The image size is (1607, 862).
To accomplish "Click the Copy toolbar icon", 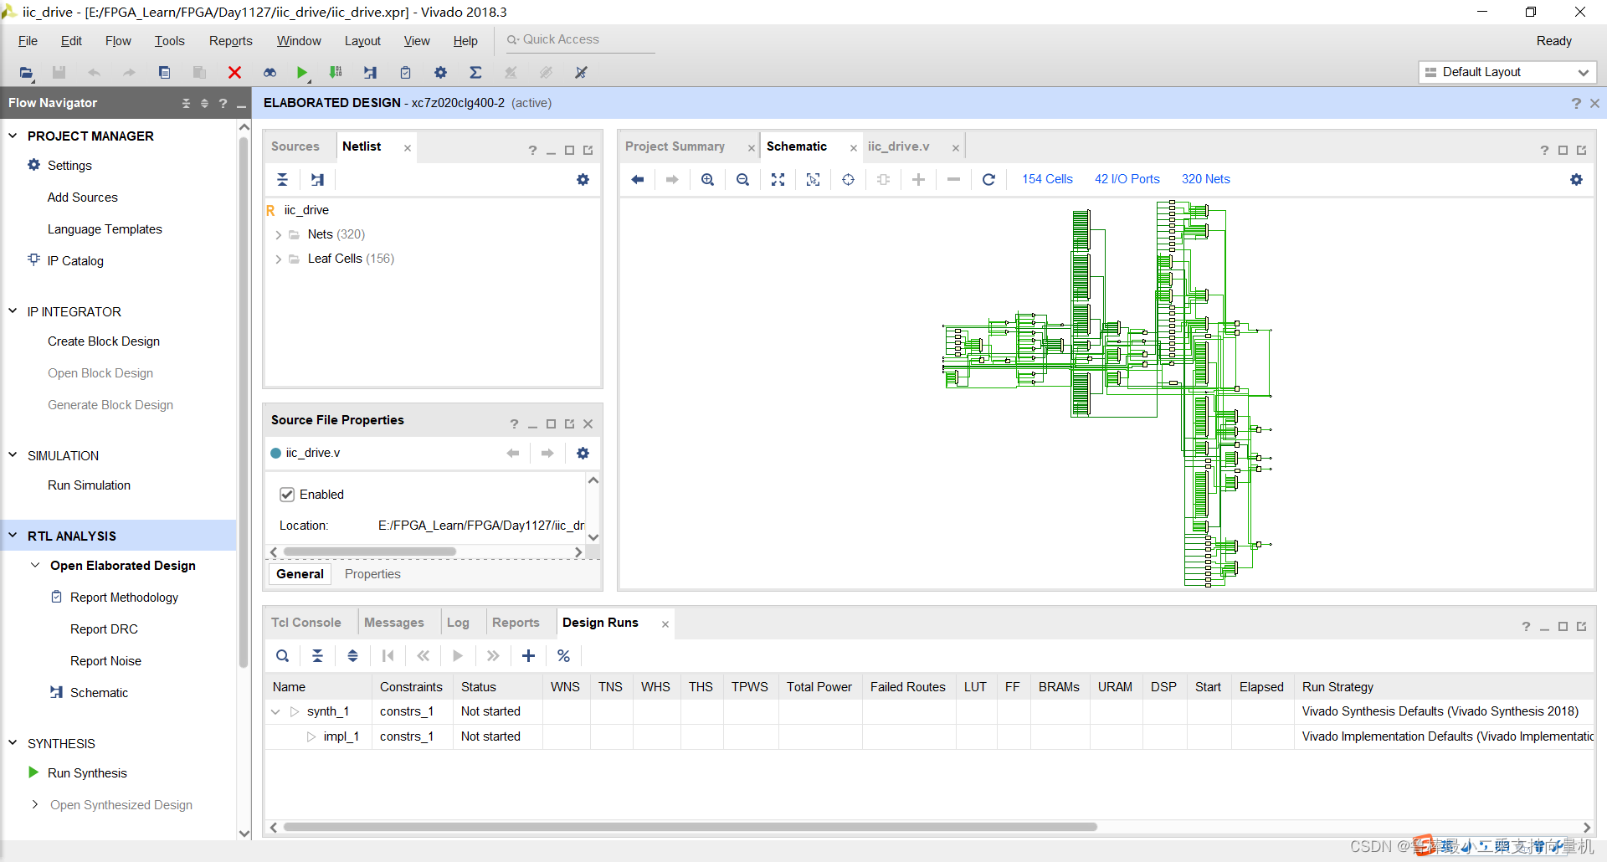I will pyautogui.click(x=165, y=73).
